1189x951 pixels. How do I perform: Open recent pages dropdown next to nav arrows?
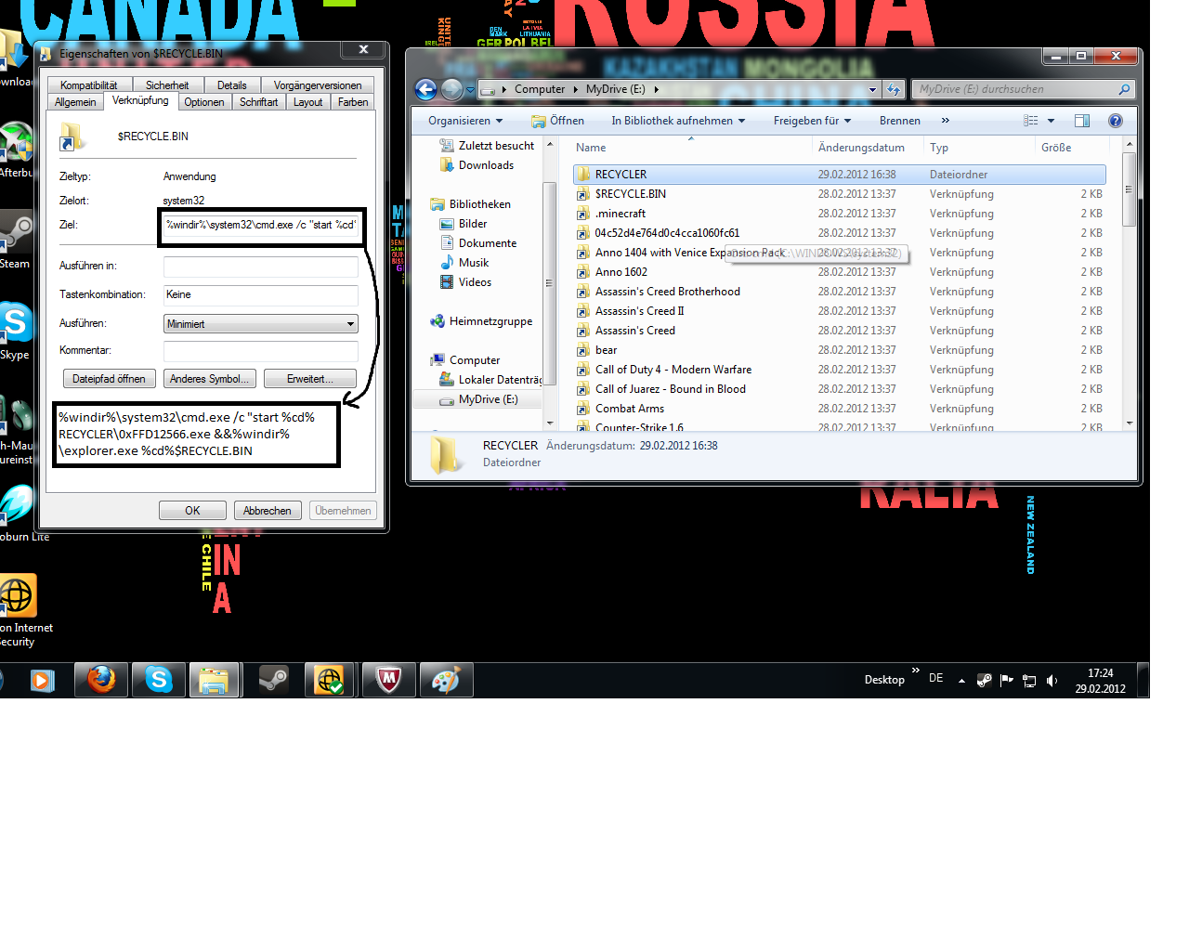pos(470,90)
